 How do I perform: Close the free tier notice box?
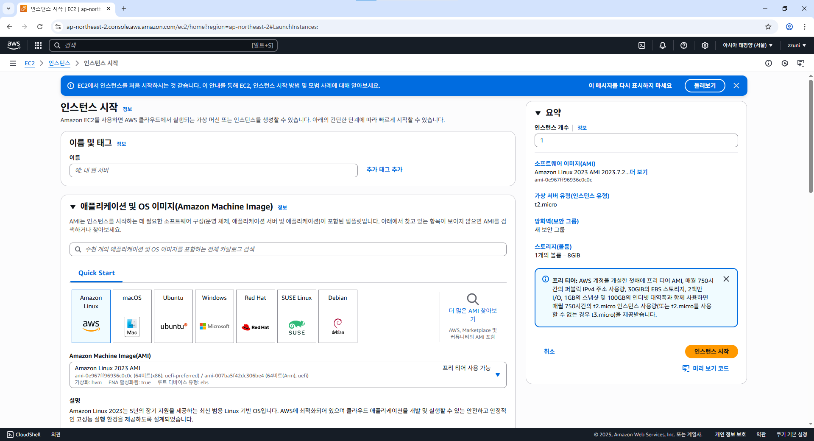pyautogui.click(x=726, y=279)
